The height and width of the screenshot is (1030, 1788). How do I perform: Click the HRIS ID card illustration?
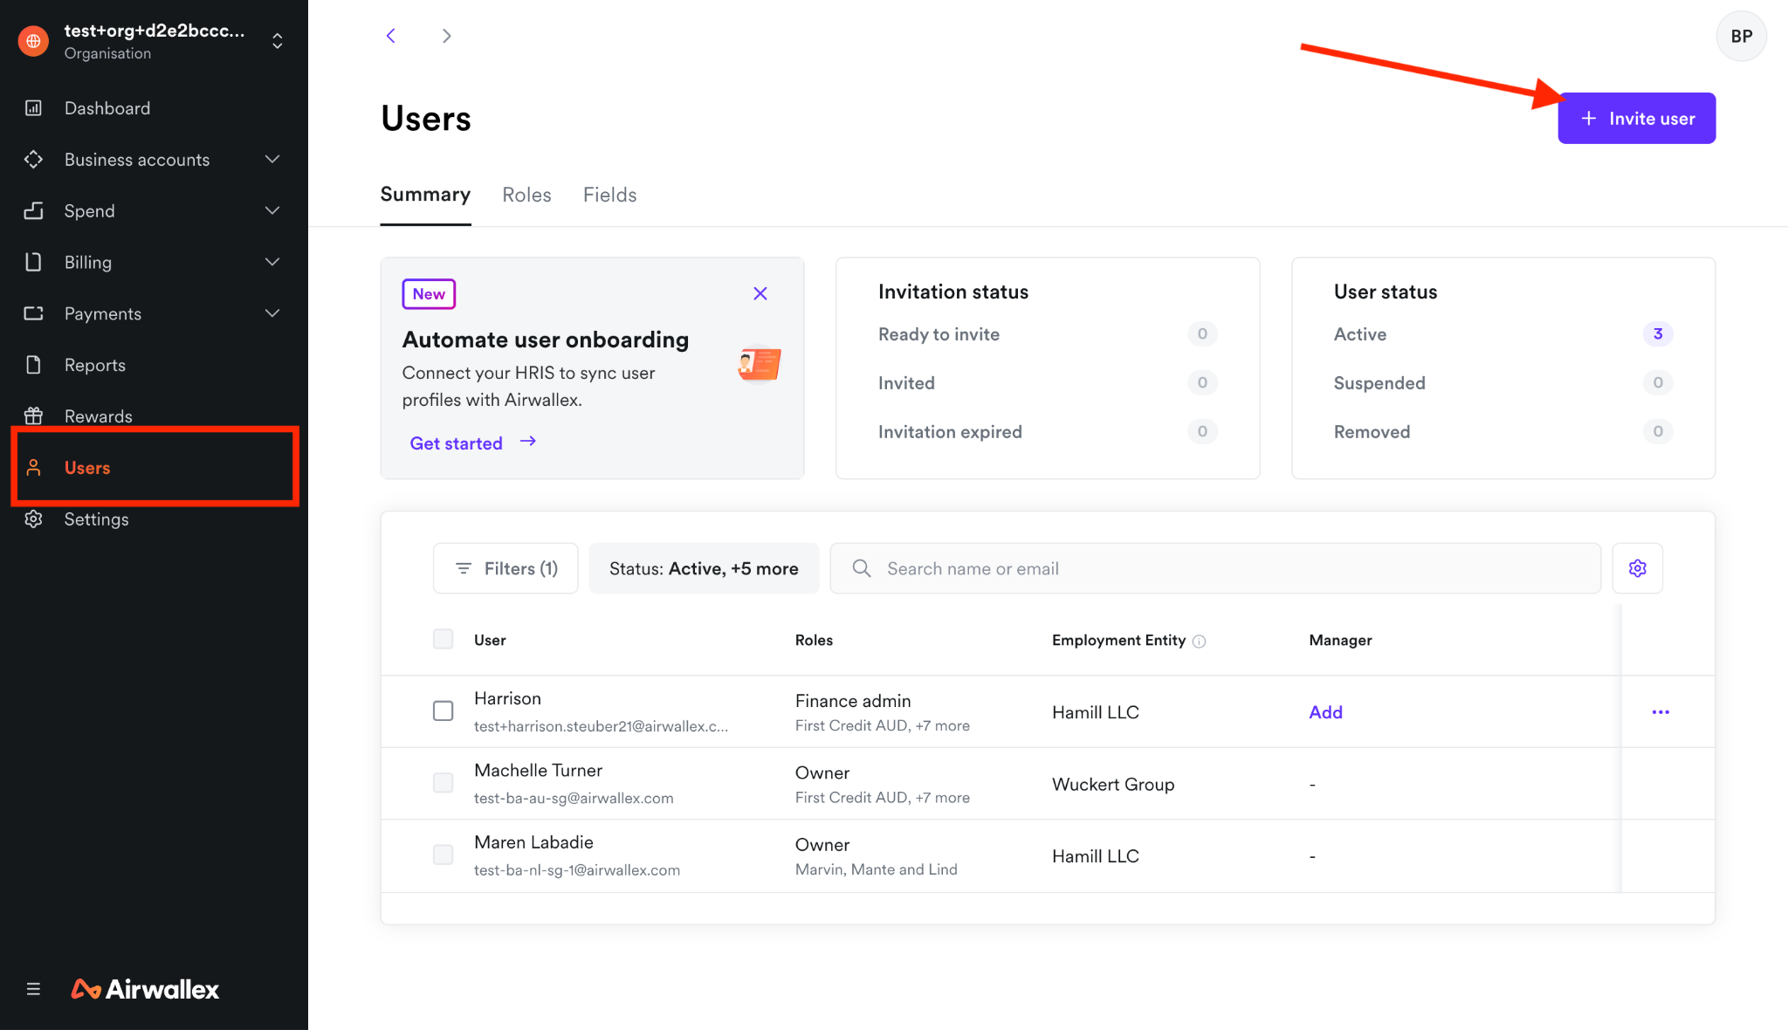coord(759,364)
